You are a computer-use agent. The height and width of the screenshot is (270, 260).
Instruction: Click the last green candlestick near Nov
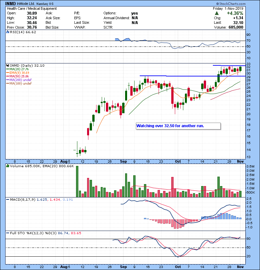240,69
